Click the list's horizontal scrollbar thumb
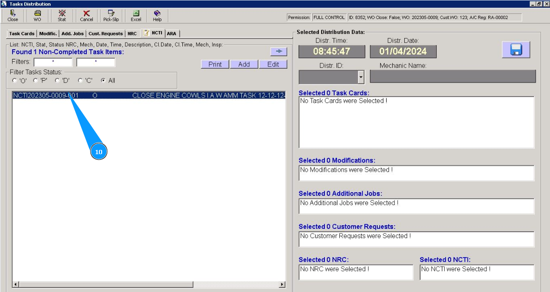This screenshot has height=292, width=550. pos(106,284)
